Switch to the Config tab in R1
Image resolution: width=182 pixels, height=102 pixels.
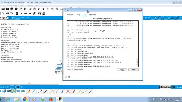click(78, 15)
